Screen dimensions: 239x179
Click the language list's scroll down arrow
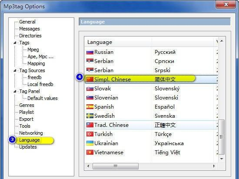(x=222, y=159)
